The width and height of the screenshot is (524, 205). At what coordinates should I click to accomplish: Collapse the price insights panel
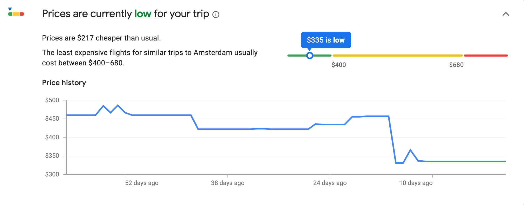tap(506, 14)
